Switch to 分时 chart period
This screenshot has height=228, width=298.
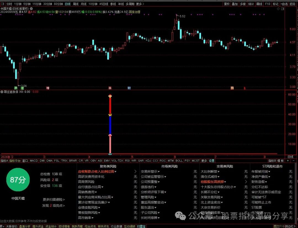9,4
